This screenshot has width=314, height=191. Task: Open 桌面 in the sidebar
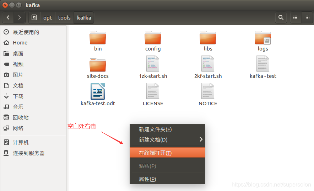coord(33,53)
